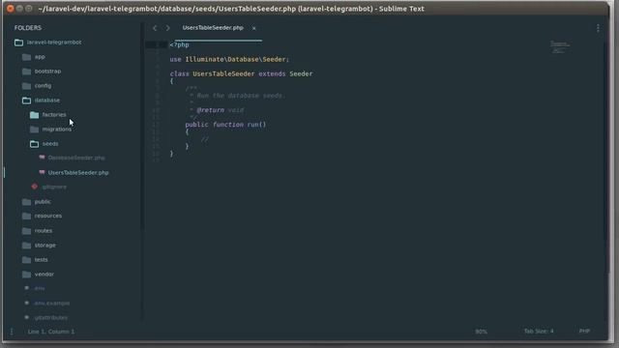Click the file icon beside .env

(x=26, y=288)
